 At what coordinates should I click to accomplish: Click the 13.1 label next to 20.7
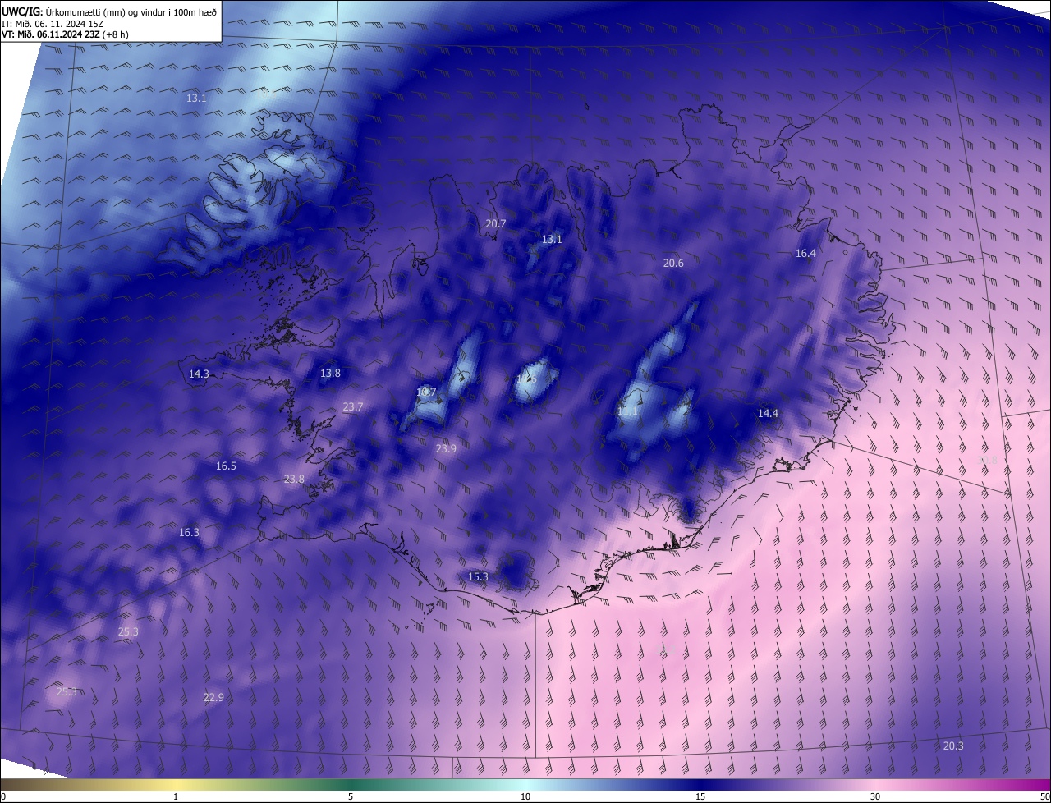click(552, 239)
